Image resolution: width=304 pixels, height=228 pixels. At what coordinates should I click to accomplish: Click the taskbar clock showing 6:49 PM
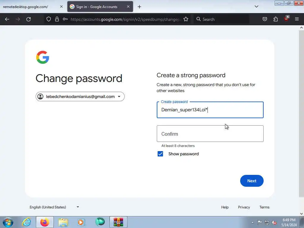tap(289, 222)
